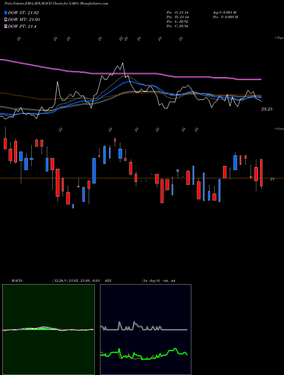Click the 'MACD:' panel heading
This screenshot has height=375, width=284.
point(17,281)
